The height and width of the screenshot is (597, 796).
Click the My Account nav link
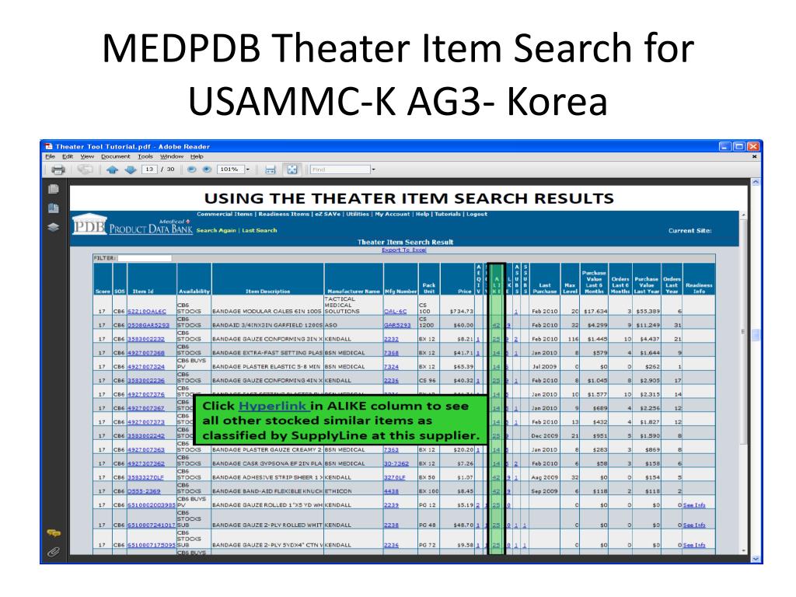point(393,215)
